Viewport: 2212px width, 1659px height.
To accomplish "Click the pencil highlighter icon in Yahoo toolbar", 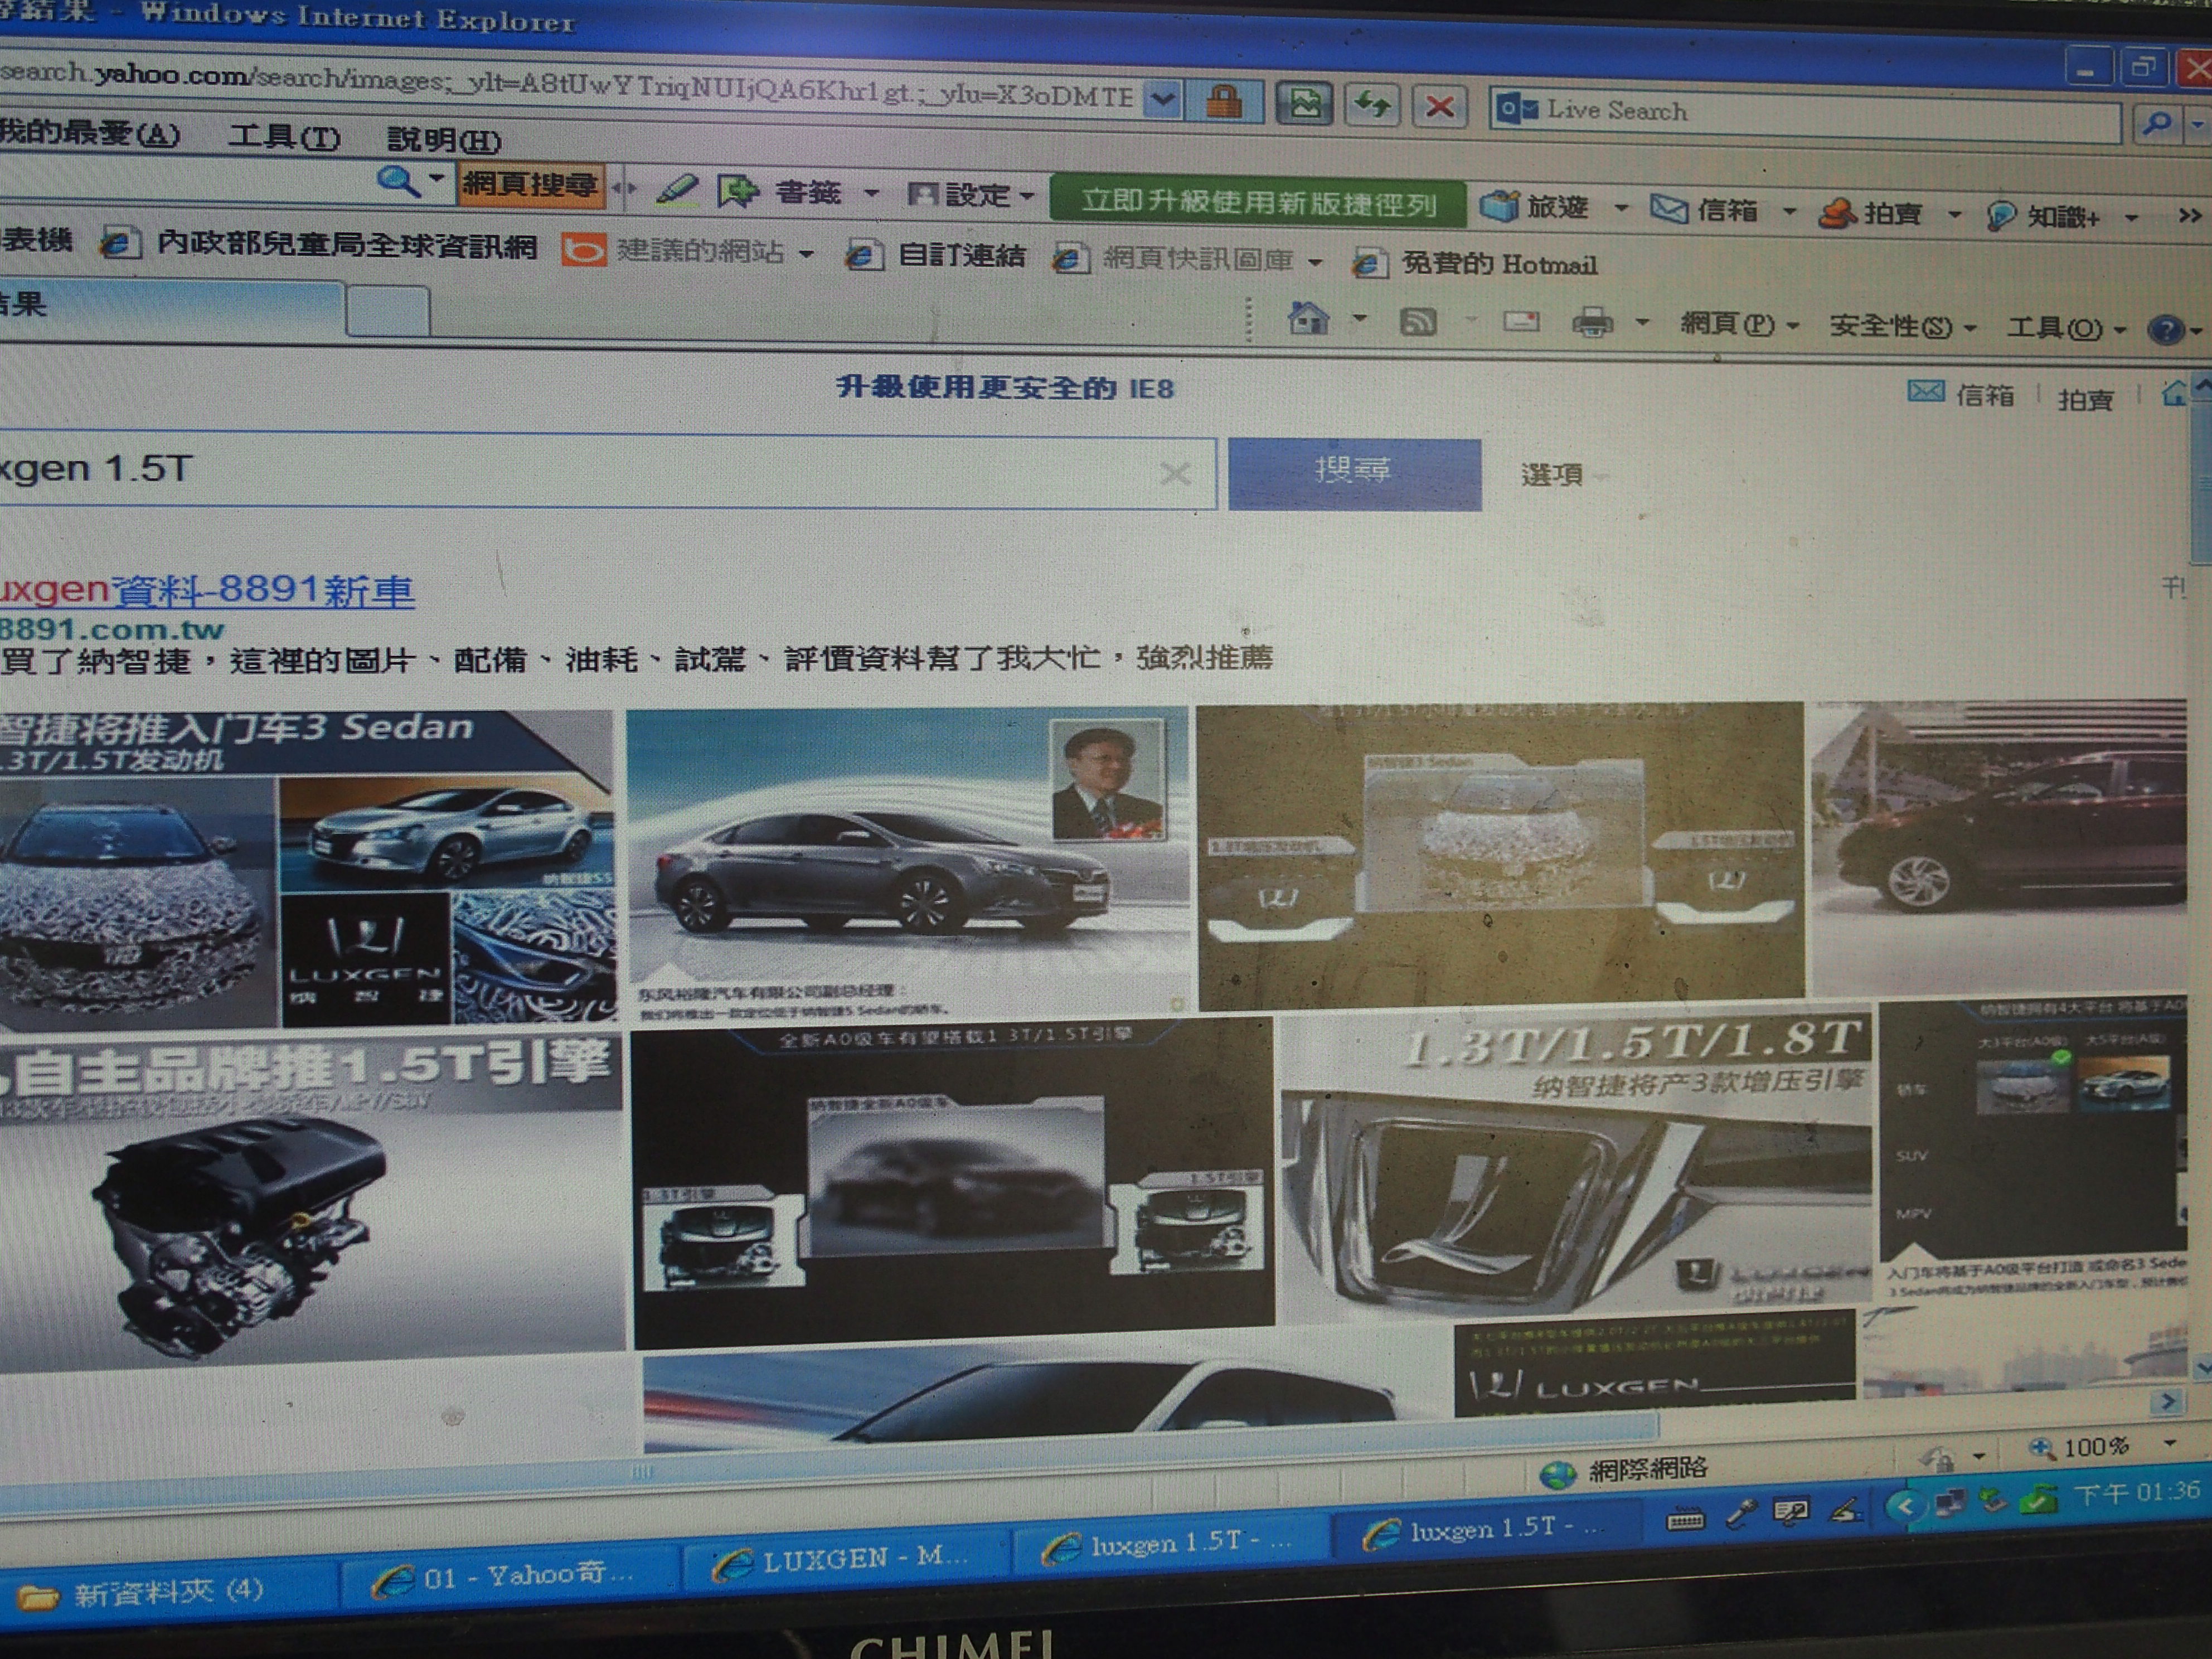I will pos(677,190).
